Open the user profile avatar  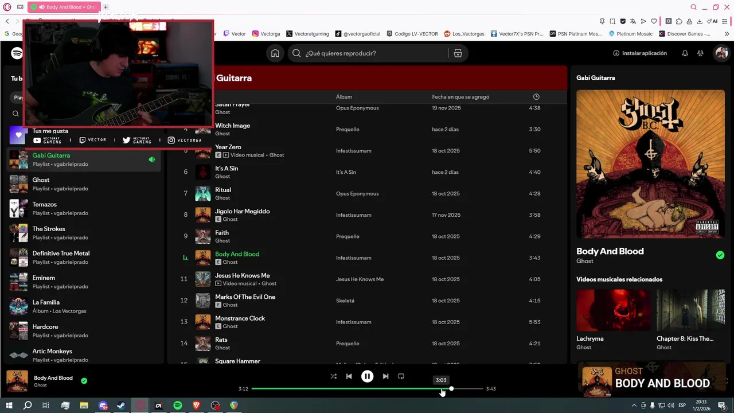721,53
